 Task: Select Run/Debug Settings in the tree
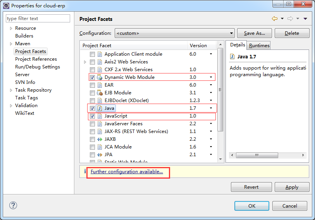38,67
